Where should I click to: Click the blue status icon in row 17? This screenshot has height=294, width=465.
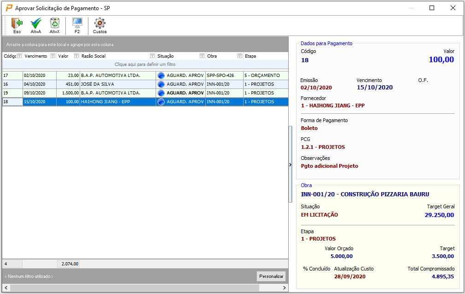click(x=161, y=76)
